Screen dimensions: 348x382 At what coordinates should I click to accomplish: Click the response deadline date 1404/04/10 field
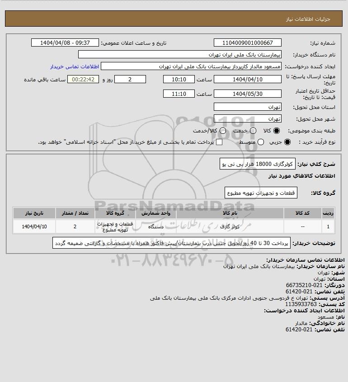(247, 79)
